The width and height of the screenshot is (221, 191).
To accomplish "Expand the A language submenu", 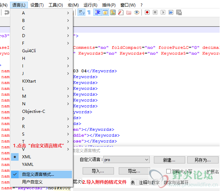I will pos(42,13).
